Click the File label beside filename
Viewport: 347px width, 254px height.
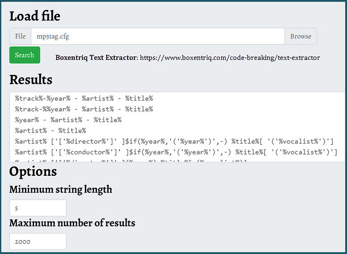(x=20, y=36)
